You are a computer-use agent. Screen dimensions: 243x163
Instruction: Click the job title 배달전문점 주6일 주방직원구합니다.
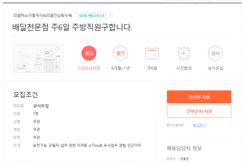coord(72,27)
